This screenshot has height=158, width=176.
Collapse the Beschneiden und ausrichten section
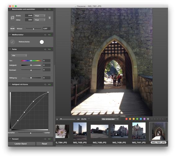10,9
